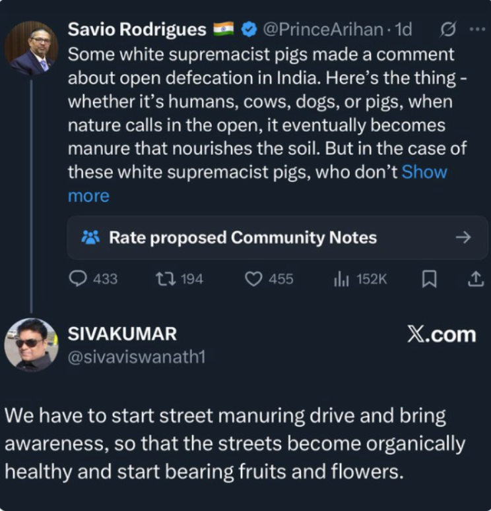The height and width of the screenshot is (511, 491).
Task: Open Savio Rodrigues profile picture
Action: tap(31, 47)
